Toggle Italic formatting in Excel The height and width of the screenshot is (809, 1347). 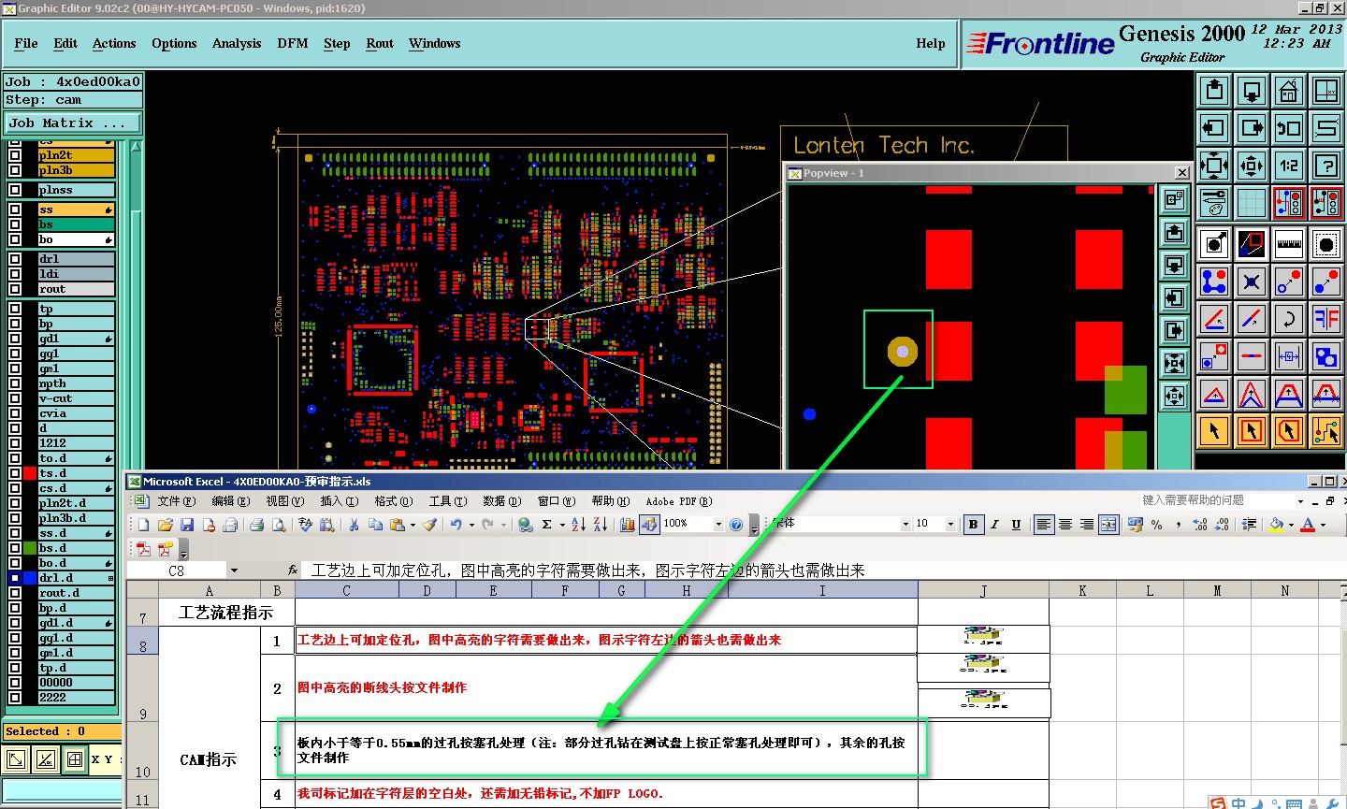[994, 525]
